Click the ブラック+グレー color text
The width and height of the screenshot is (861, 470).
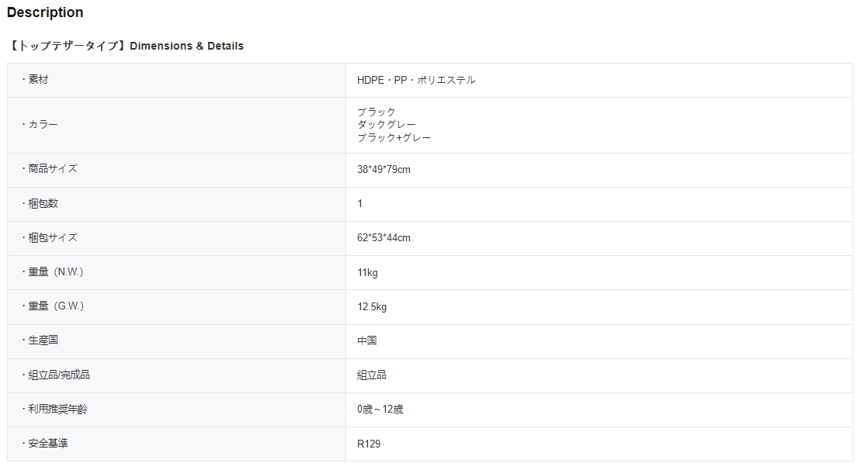tap(394, 138)
